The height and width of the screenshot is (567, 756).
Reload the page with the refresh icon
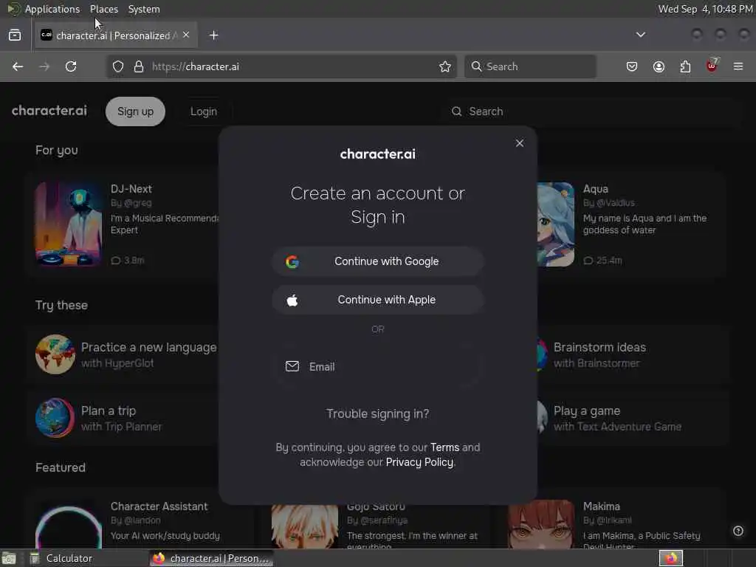point(71,66)
